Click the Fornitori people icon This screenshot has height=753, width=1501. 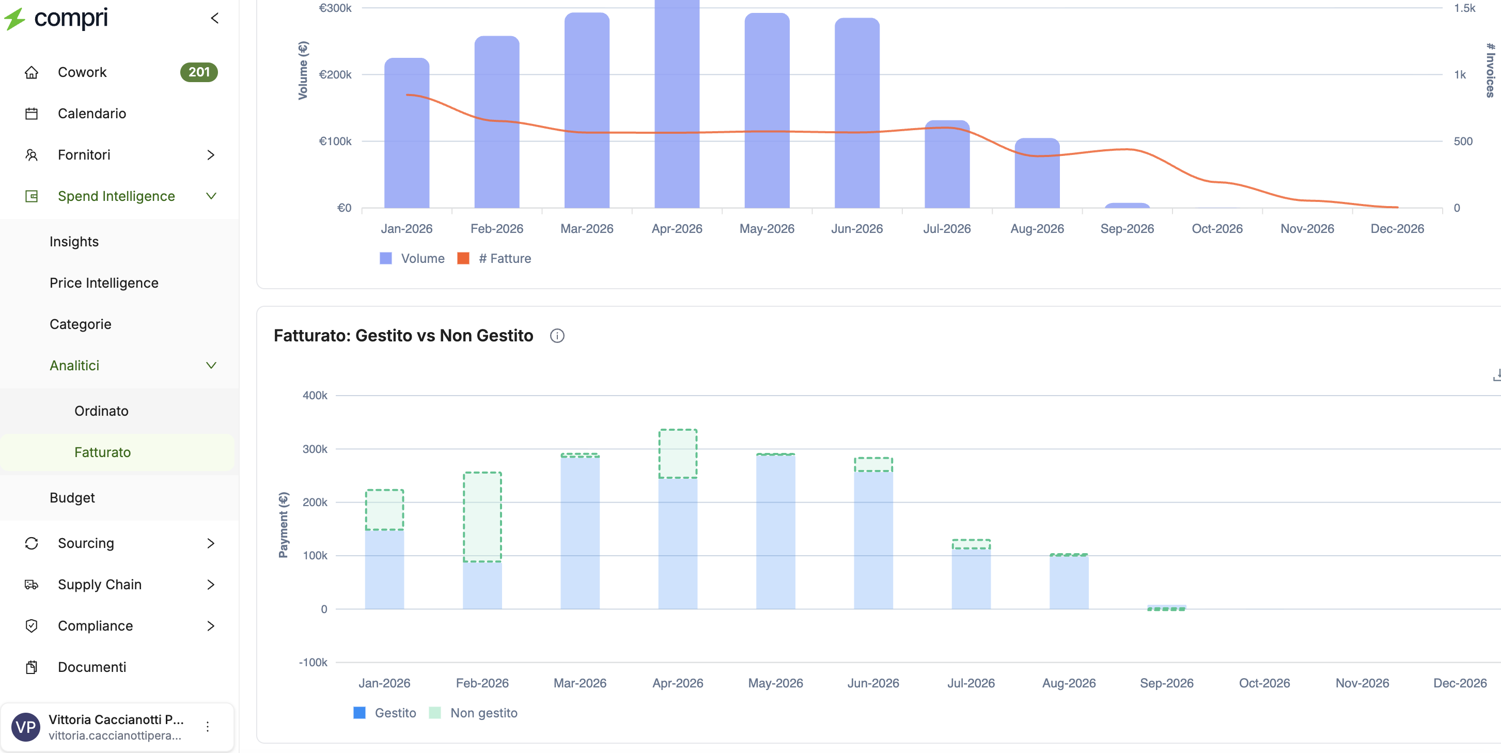tap(32, 155)
